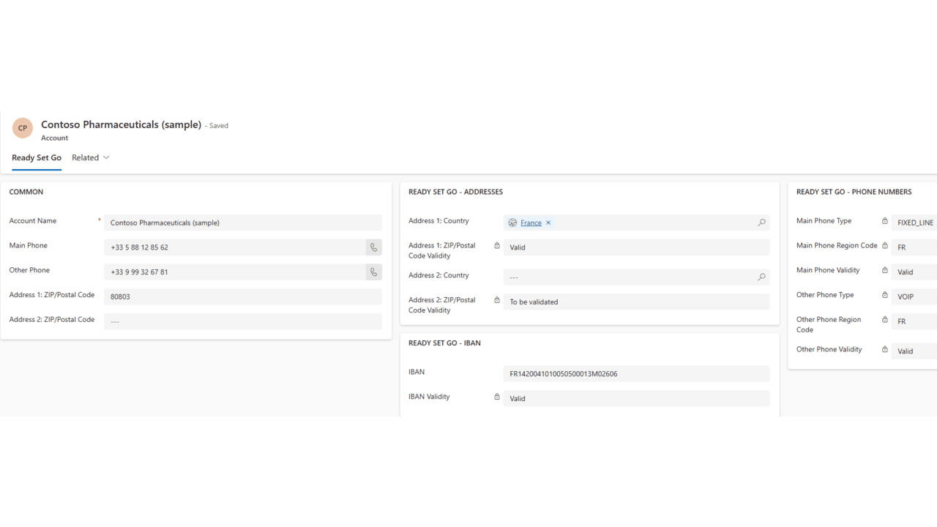Click the IBAN input field
This screenshot has width=937, height=527.
(636, 374)
